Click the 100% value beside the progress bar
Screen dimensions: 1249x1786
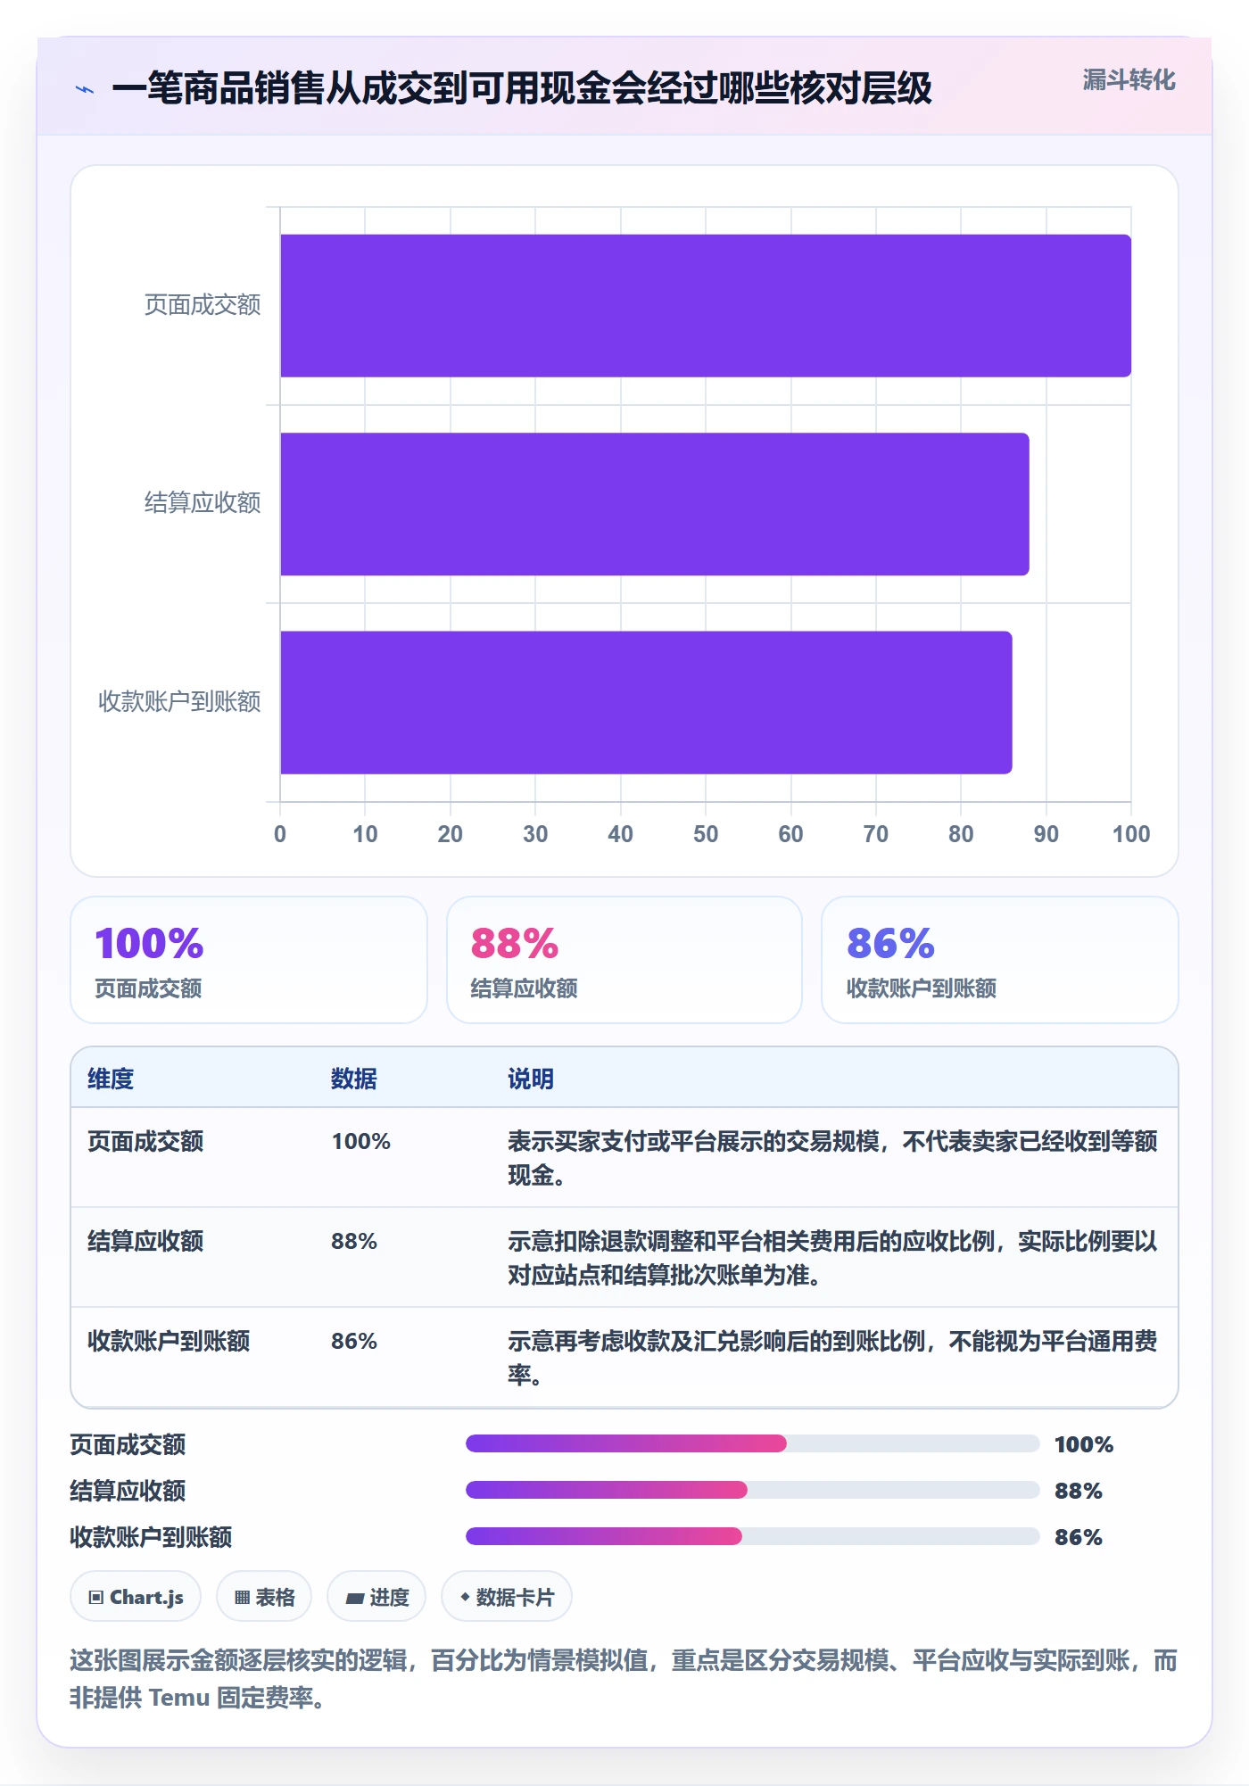pyautogui.click(x=1084, y=1444)
